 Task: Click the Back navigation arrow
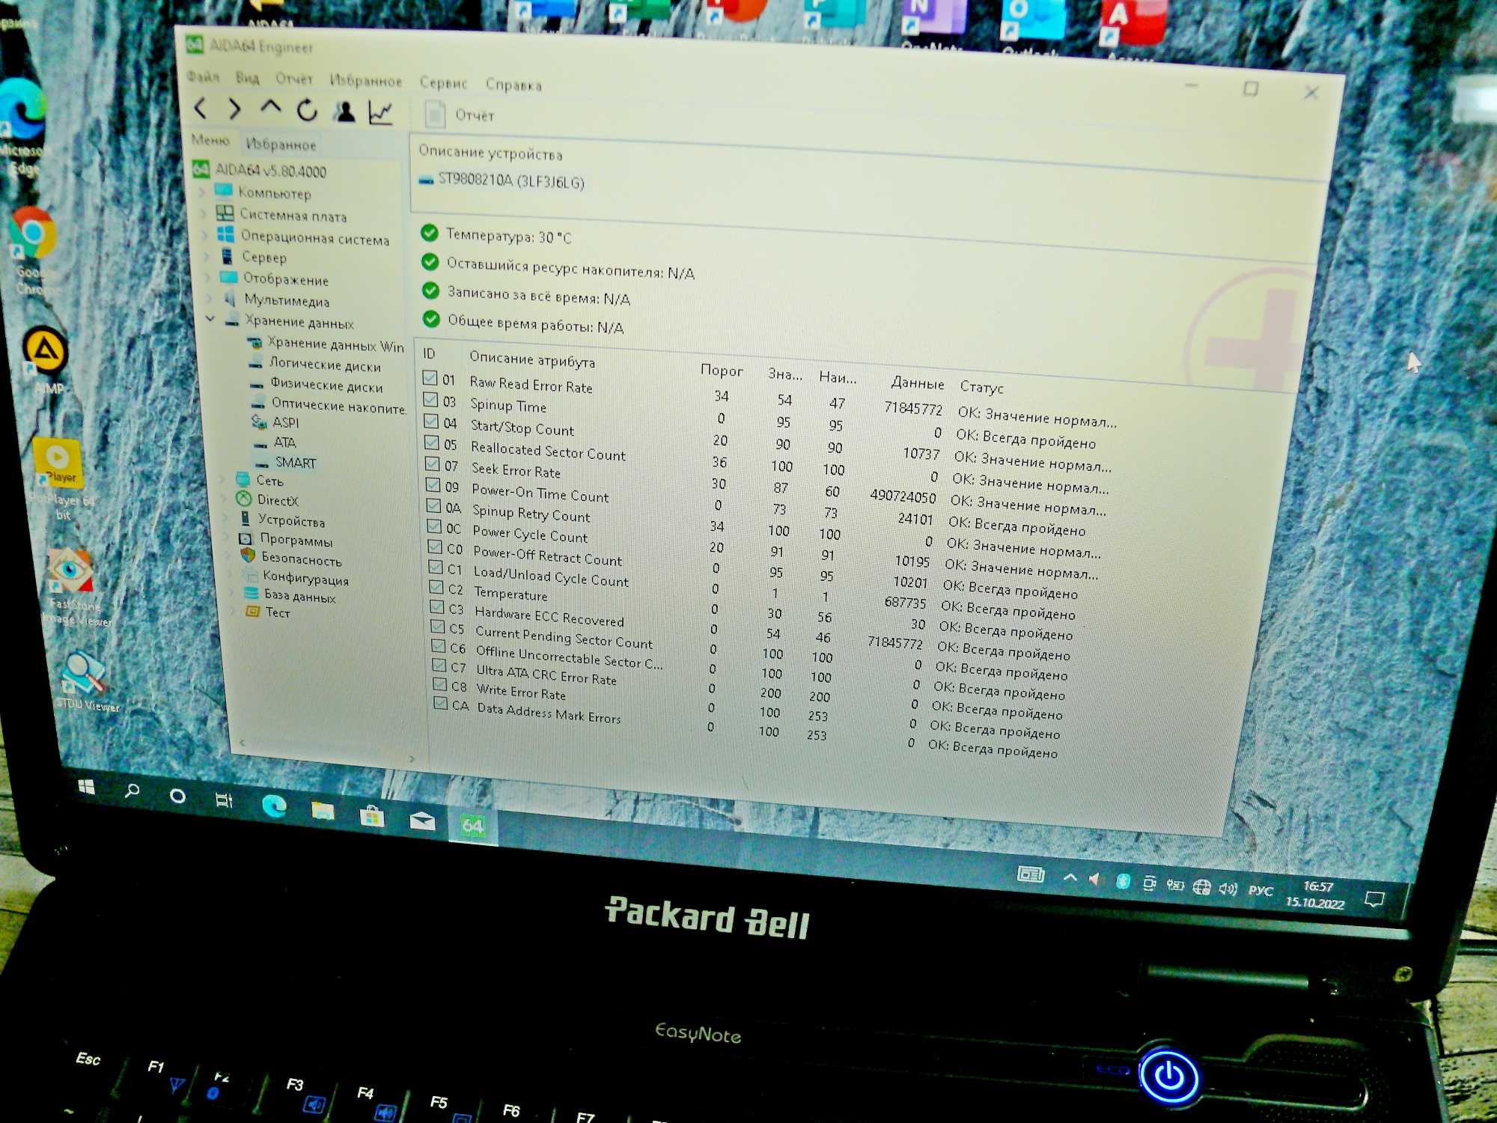(x=201, y=109)
